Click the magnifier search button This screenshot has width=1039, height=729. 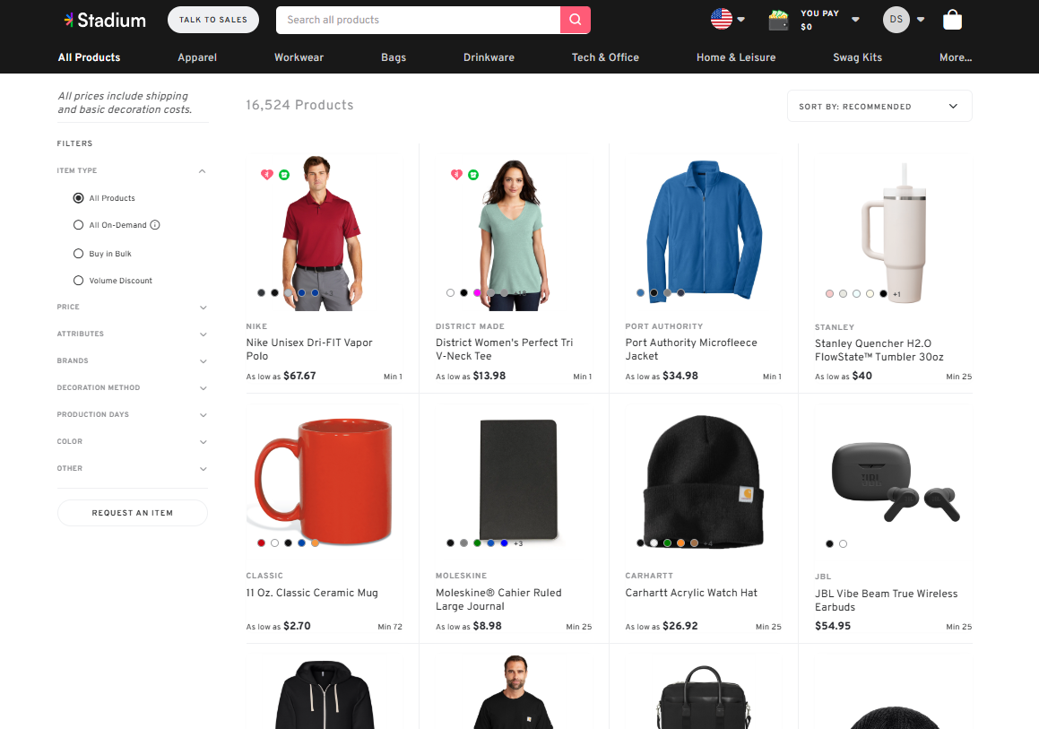point(576,20)
